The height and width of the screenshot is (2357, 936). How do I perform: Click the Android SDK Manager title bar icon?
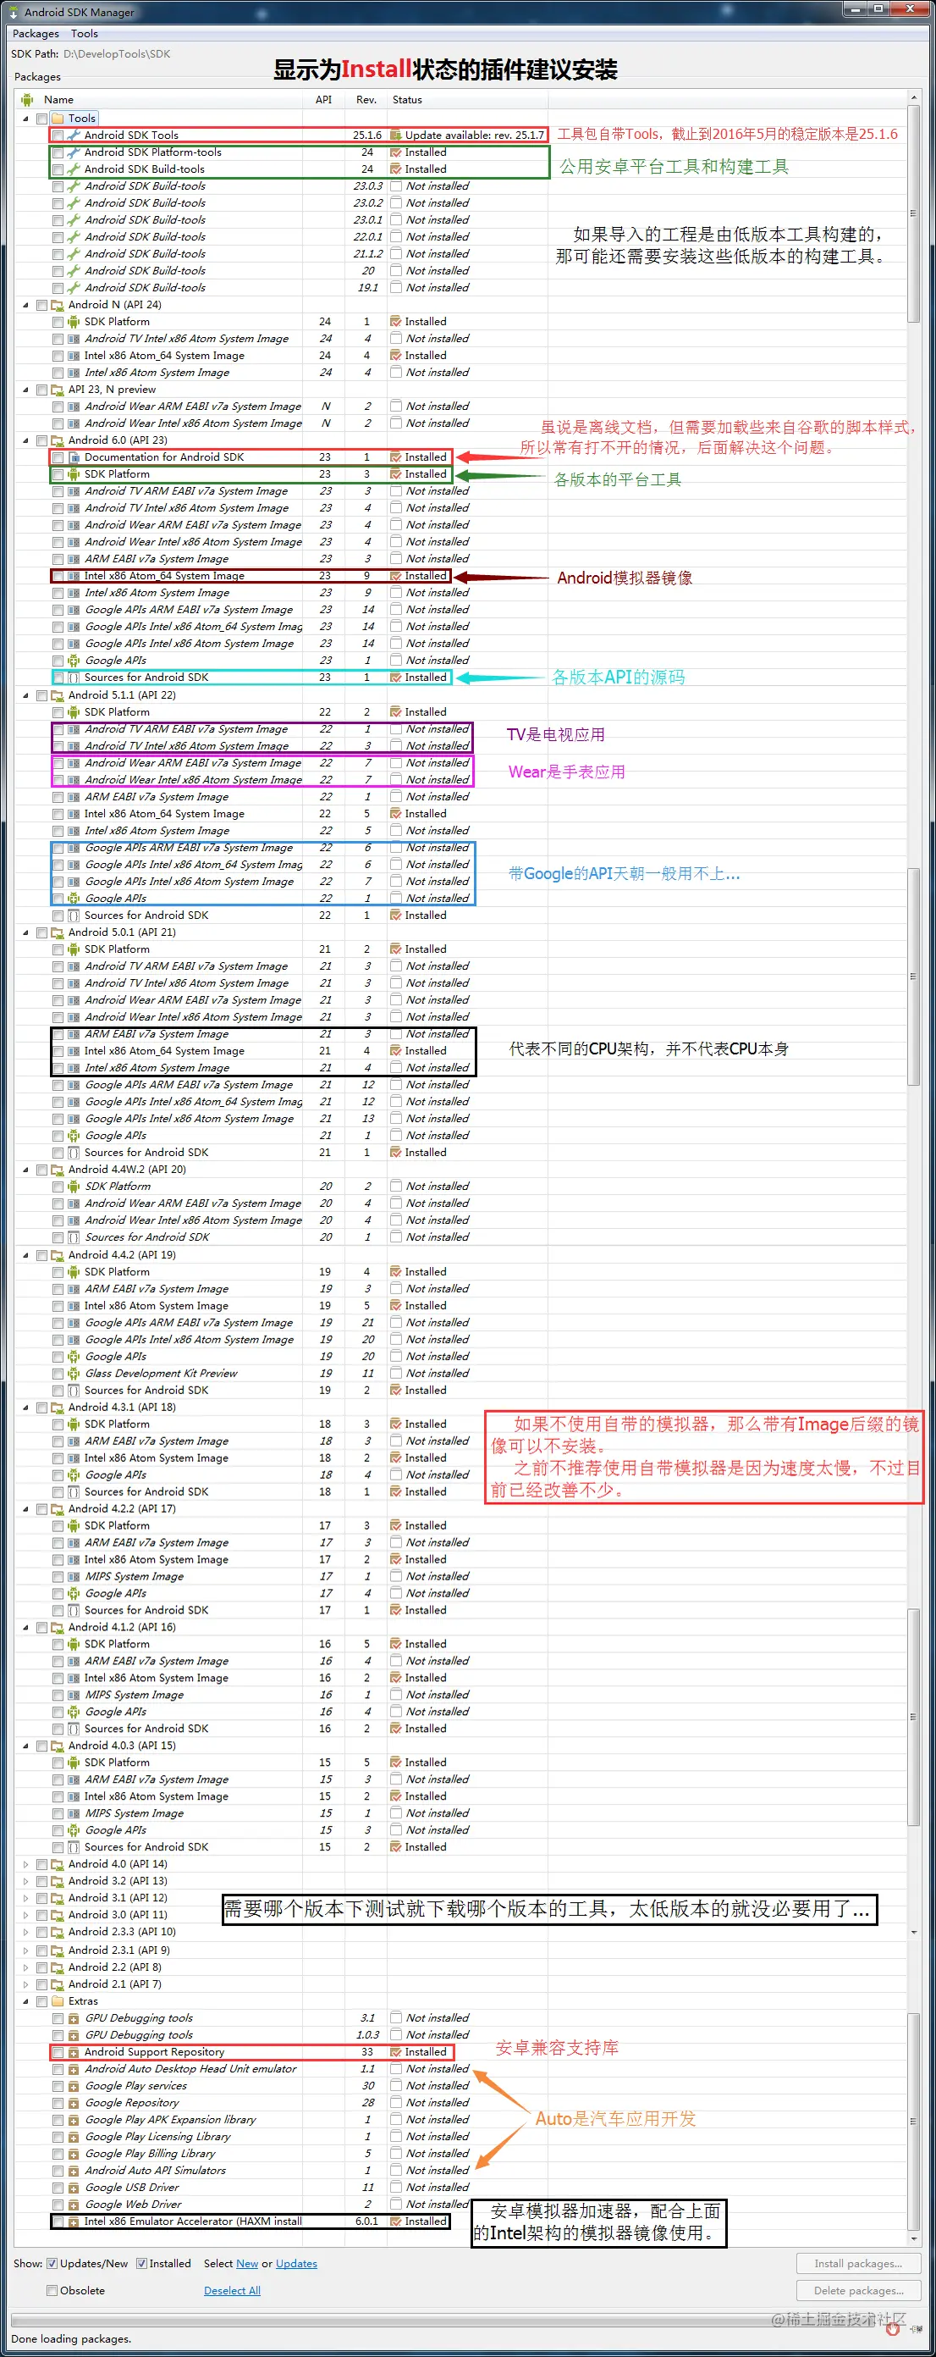point(13,12)
